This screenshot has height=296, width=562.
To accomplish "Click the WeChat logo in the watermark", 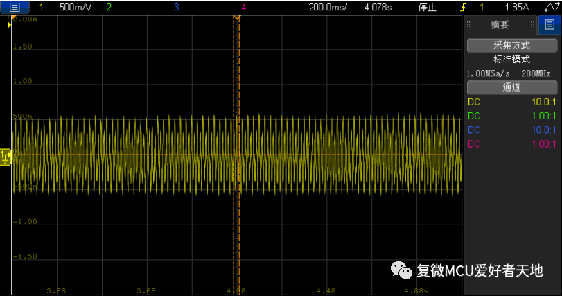I will pos(401,271).
